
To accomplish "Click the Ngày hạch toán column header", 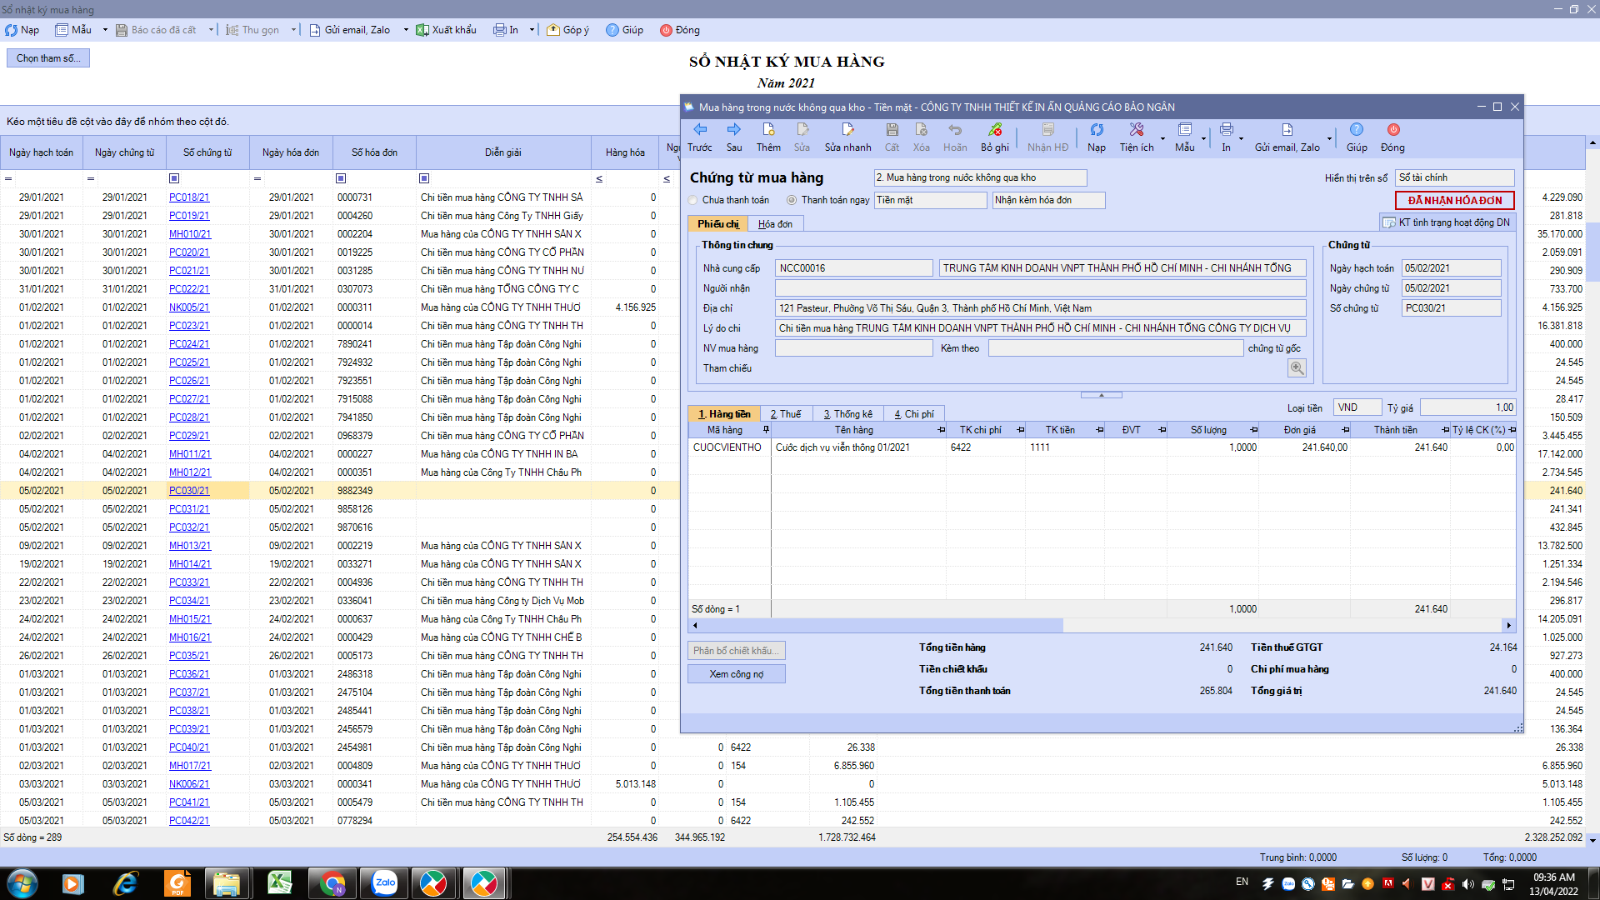I will point(42,152).
